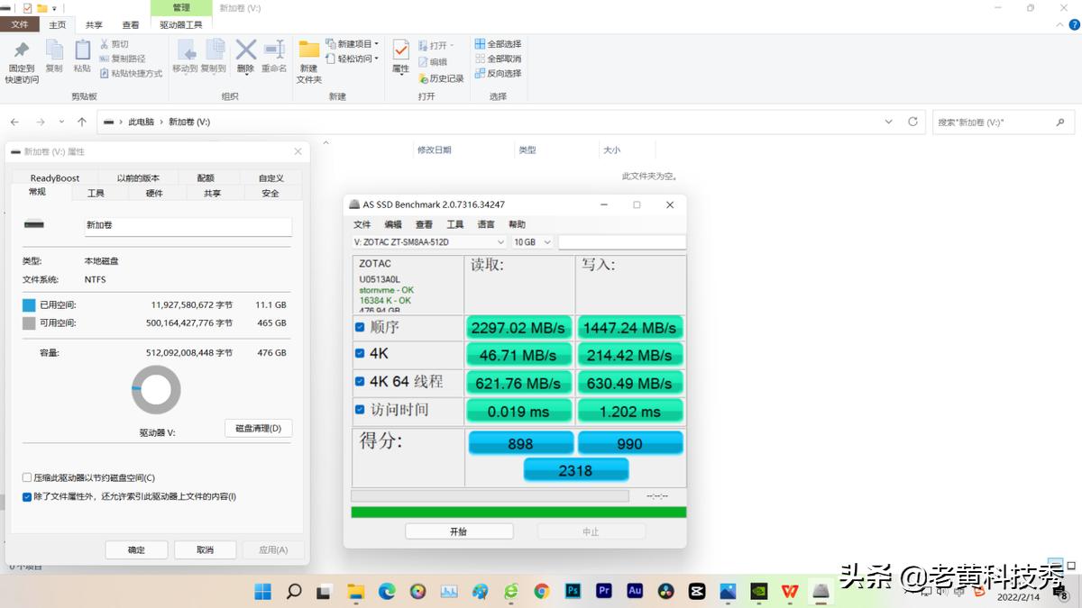Uncheck the 4K test in AS SSD Benchmark

coord(359,354)
